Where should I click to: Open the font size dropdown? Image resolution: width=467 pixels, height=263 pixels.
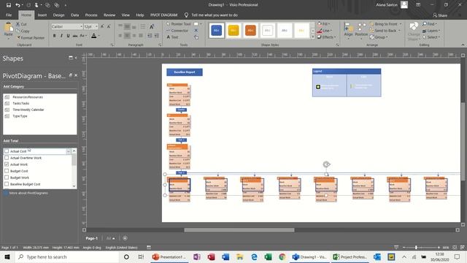tap(96, 26)
